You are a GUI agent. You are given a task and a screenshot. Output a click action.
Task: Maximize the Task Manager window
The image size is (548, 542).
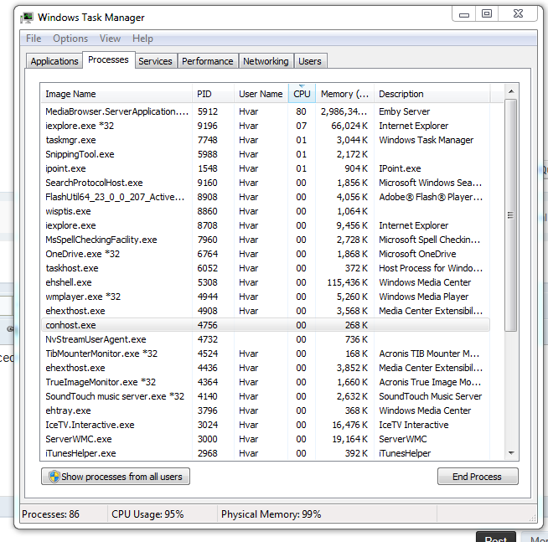(487, 14)
